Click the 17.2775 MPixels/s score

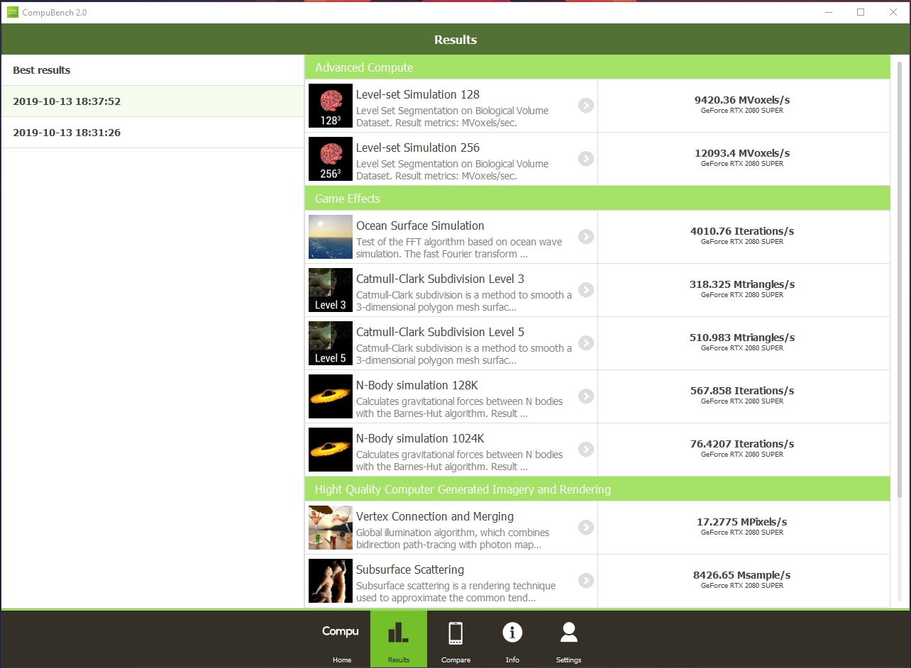click(742, 522)
